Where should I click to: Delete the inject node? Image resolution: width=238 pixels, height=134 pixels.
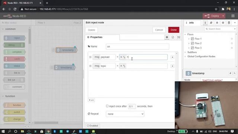click(91, 30)
